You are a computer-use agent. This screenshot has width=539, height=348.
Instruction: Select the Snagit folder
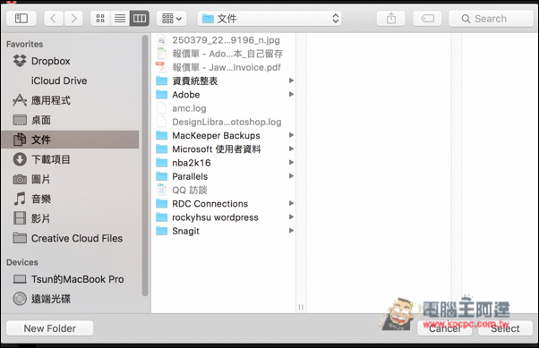224,231
